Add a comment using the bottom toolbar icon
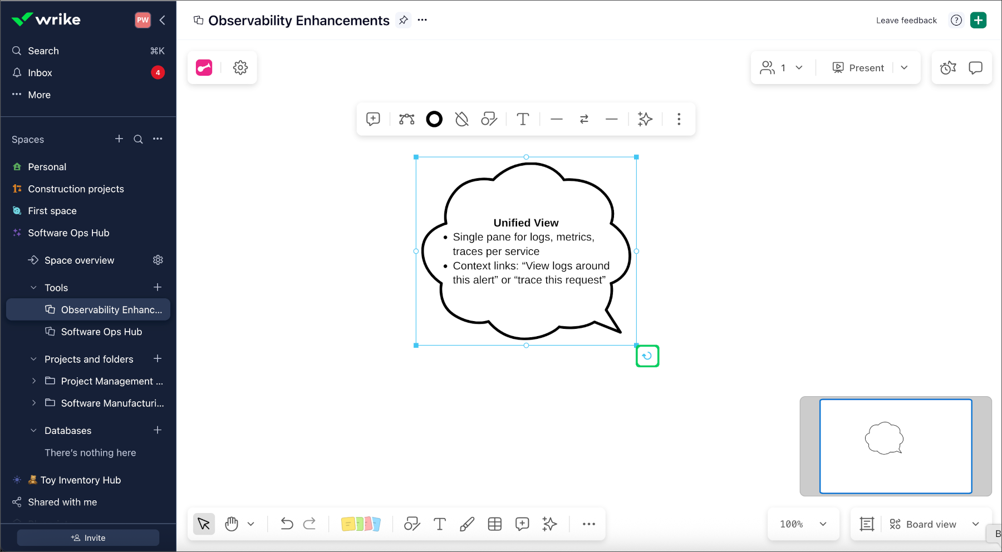This screenshot has height=552, width=1002. coord(522,524)
